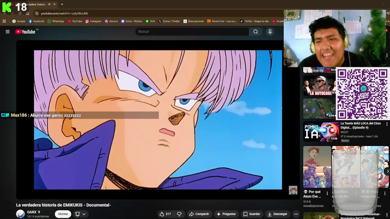The image size is (390, 219).
Task: Reload the page with refresh icon
Action: click(x=20, y=13)
